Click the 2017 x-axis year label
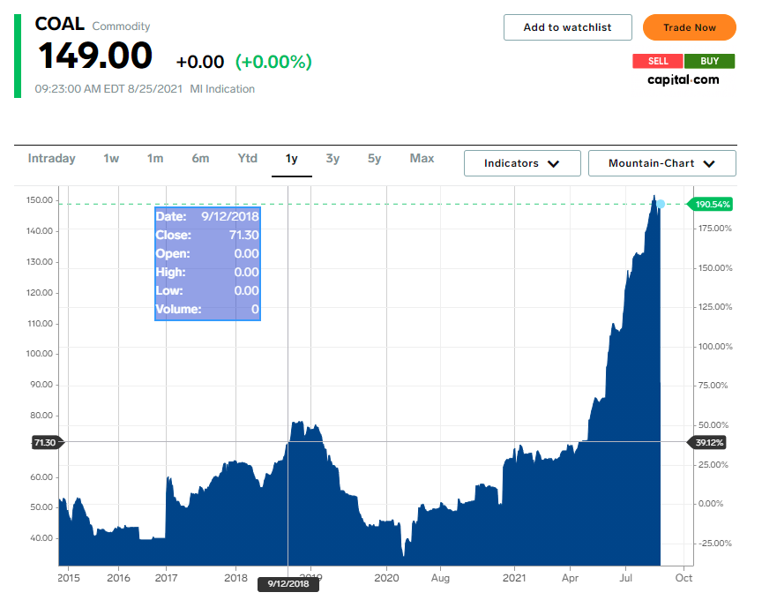762x600 pixels. coord(166,578)
